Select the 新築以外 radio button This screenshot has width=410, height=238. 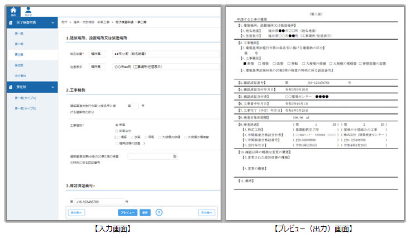(x=116, y=130)
